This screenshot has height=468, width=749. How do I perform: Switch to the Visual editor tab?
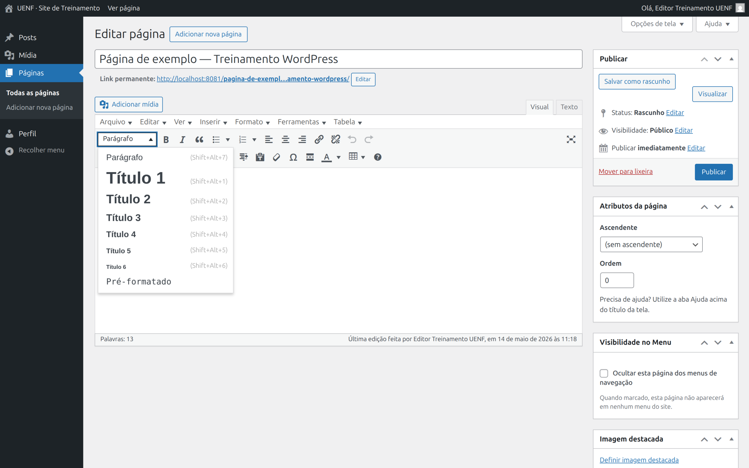pyautogui.click(x=540, y=107)
